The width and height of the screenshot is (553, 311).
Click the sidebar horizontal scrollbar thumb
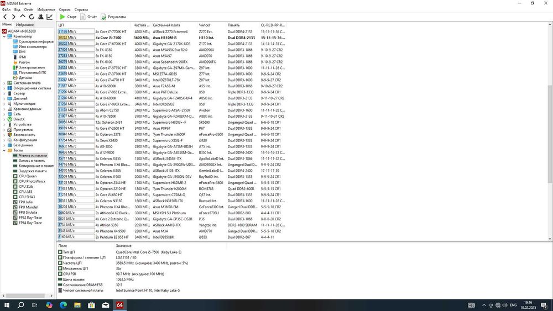pyautogui.click(x=25, y=296)
